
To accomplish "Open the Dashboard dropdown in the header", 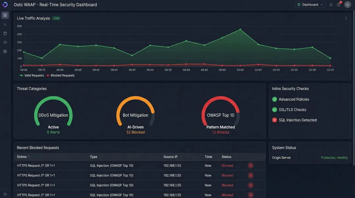I will (x=309, y=4).
